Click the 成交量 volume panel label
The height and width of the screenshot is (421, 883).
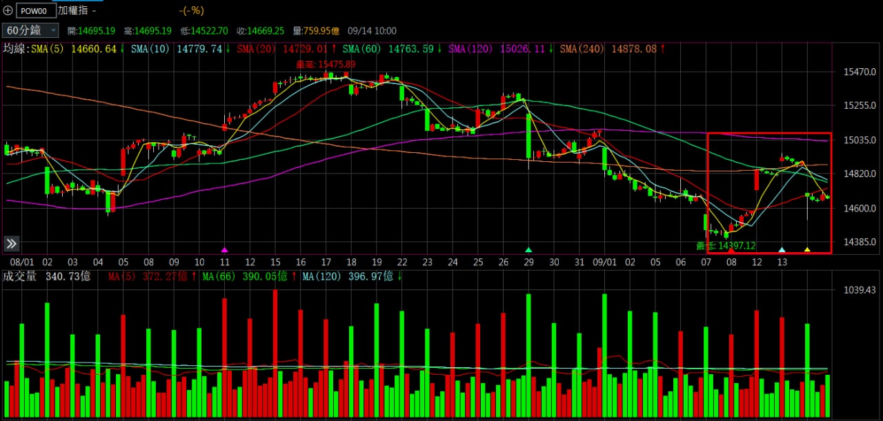pyautogui.click(x=20, y=276)
